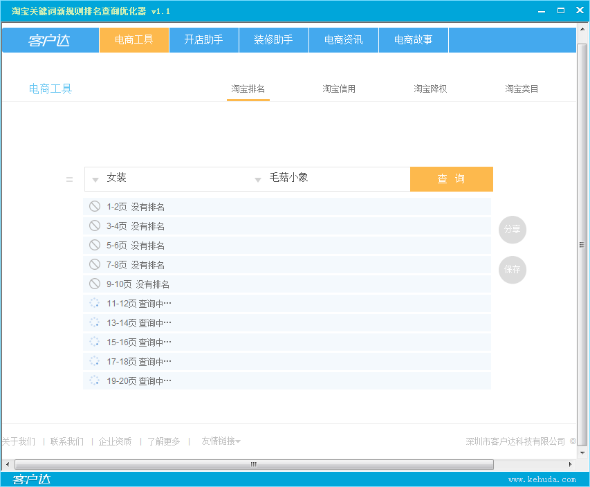The height and width of the screenshot is (487, 590).
Task: Switch to the 开店助手 tab
Action: tap(203, 40)
